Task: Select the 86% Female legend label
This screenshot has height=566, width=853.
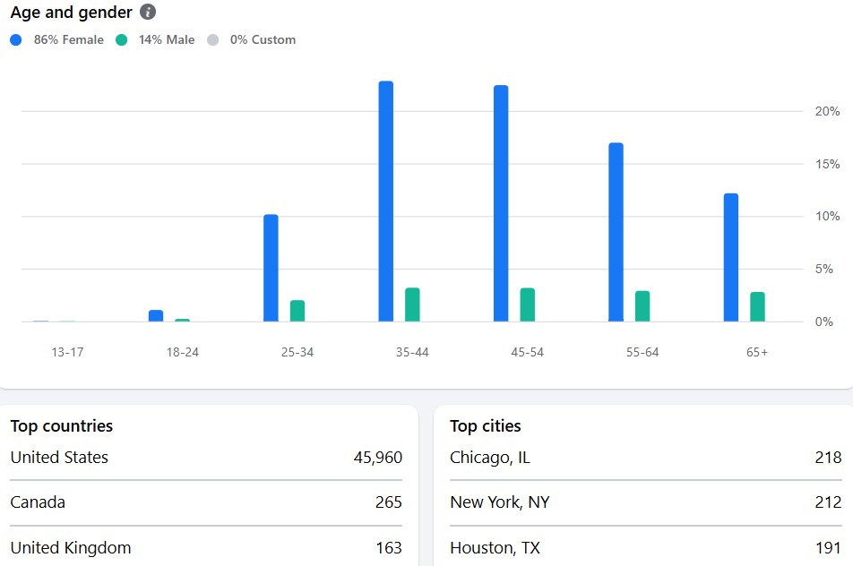Action: (x=68, y=40)
